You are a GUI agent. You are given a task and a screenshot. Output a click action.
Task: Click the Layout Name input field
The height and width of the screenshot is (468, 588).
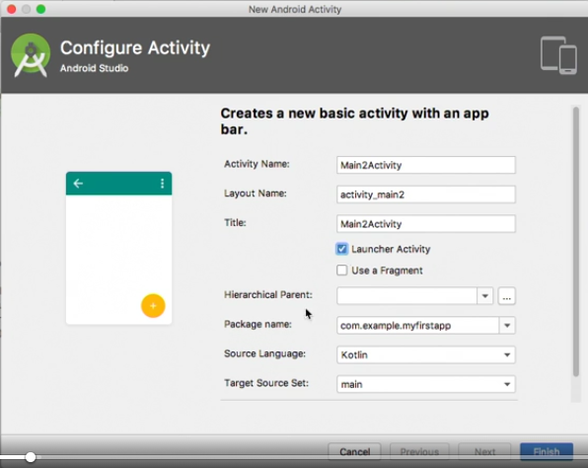point(426,195)
